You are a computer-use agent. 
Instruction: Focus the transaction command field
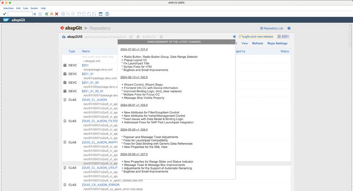(x=20, y=14)
